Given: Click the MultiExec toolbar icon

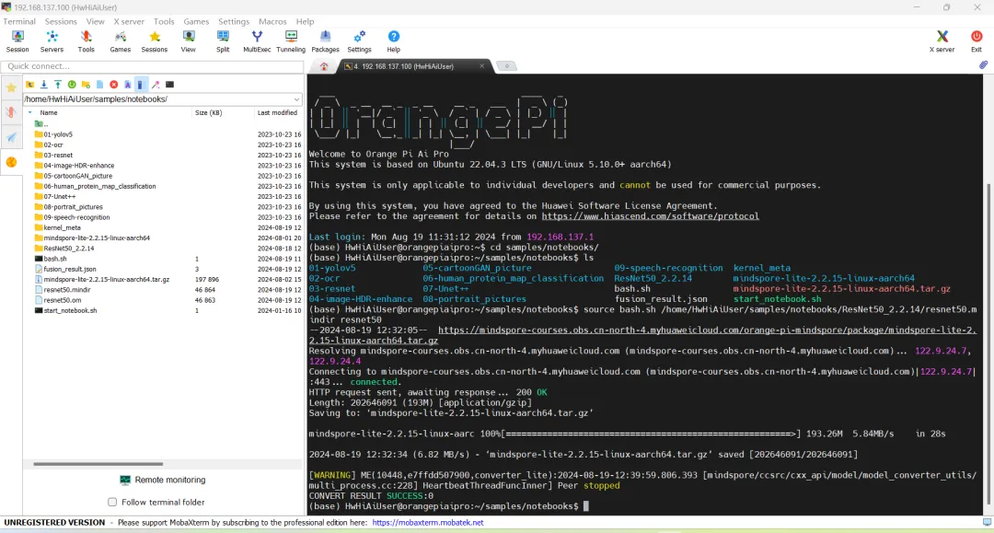Looking at the screenshot, I should [x=257, y=41].
